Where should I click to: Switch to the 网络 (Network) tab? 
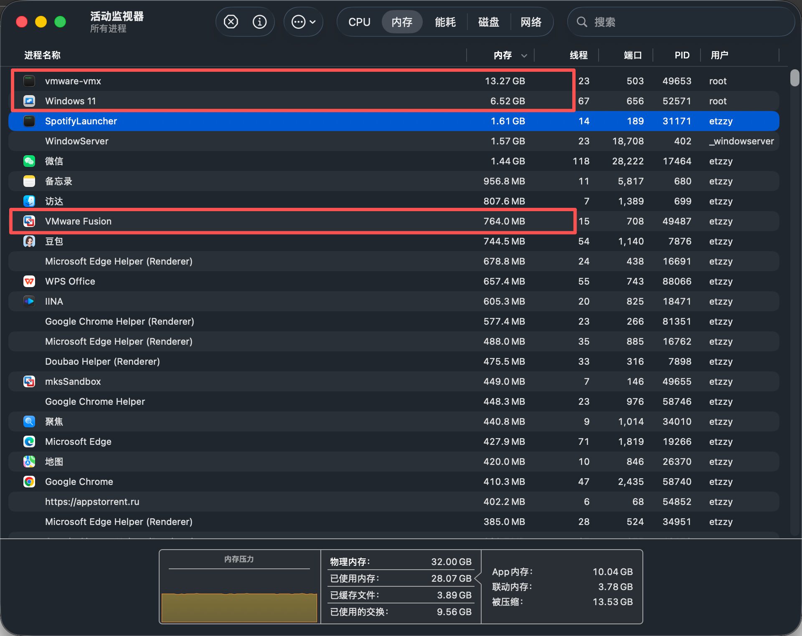[532, 22]
